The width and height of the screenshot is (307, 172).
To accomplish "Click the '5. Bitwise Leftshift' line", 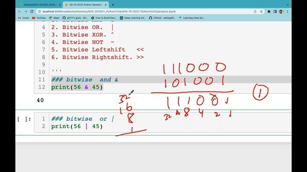I will pos(97,50).
